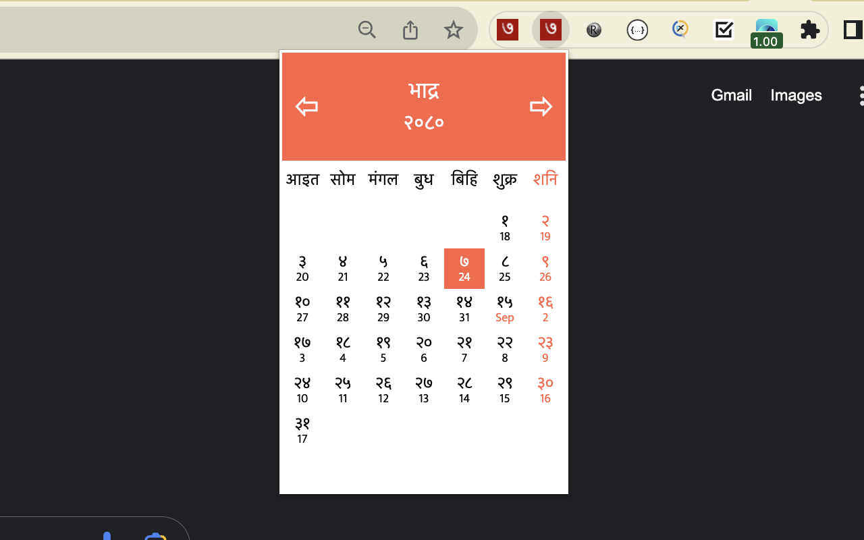Select Saturday date ३० with English 16
Screen dimensions: 864x540
pos(545,390)
